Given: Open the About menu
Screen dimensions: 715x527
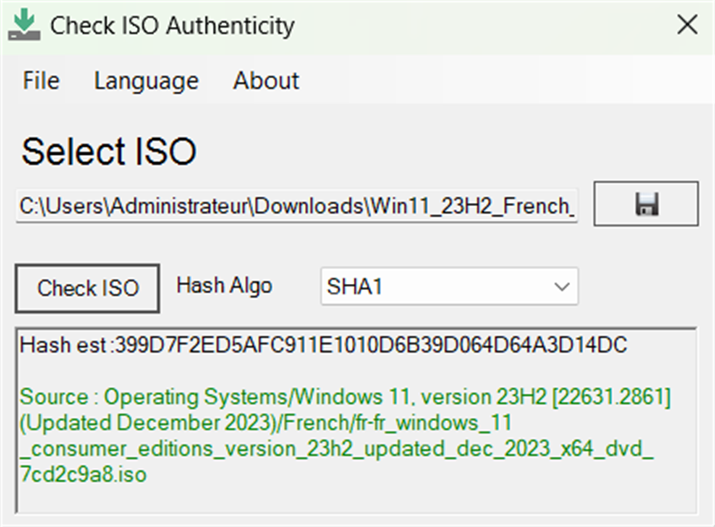Looking at the screenshot, I should tap(266, 81).
